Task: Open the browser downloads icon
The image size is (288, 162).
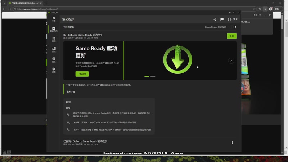Action: pos(265,9)
